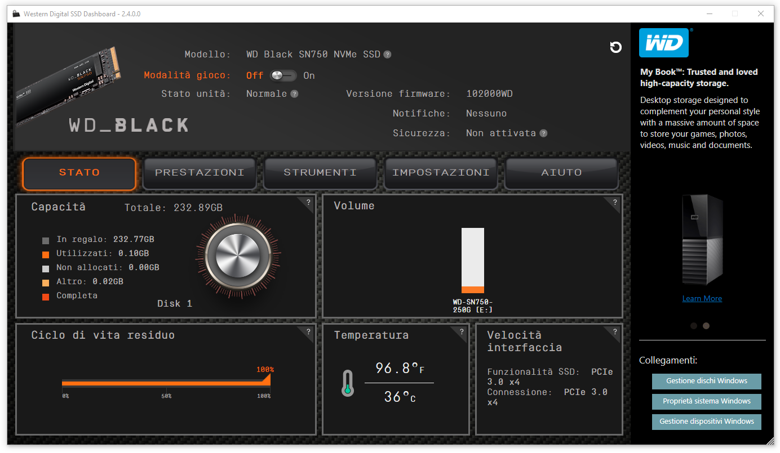Click the help icon beside Stato unità Normale

294,94
